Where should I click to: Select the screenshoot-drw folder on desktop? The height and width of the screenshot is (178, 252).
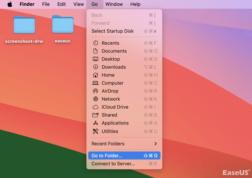(x=24, y=25)
